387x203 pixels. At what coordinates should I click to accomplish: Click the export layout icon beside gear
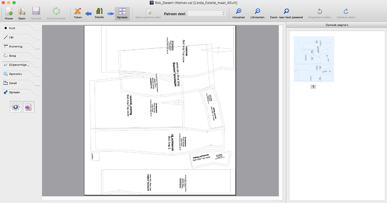point(29,107)
